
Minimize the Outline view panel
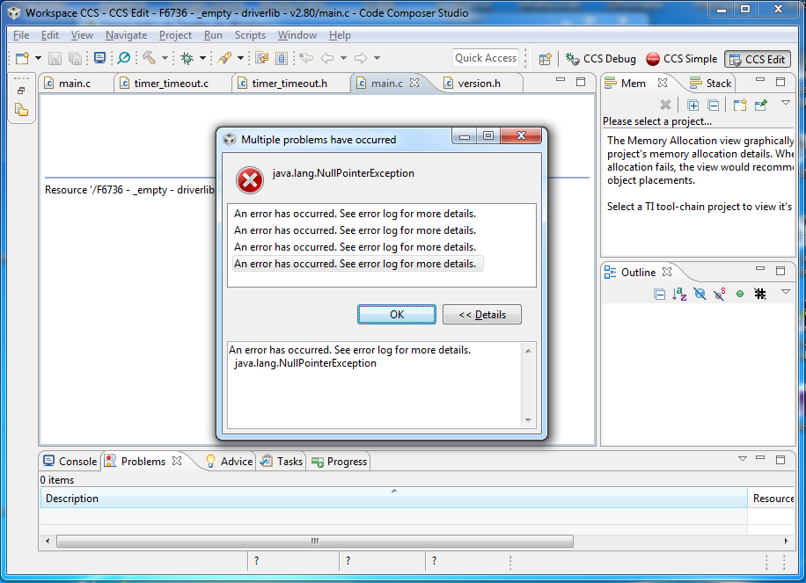click(x=760, y=269)
